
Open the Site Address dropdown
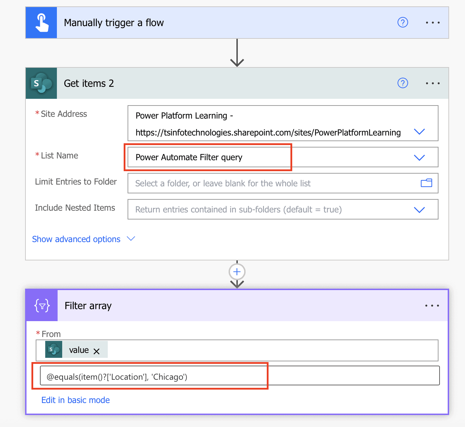[419, 132]
